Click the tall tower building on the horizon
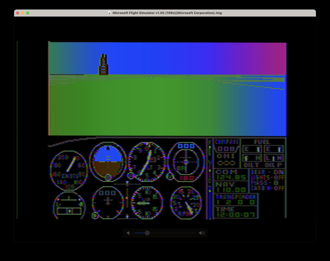 [x=103, y=64]
